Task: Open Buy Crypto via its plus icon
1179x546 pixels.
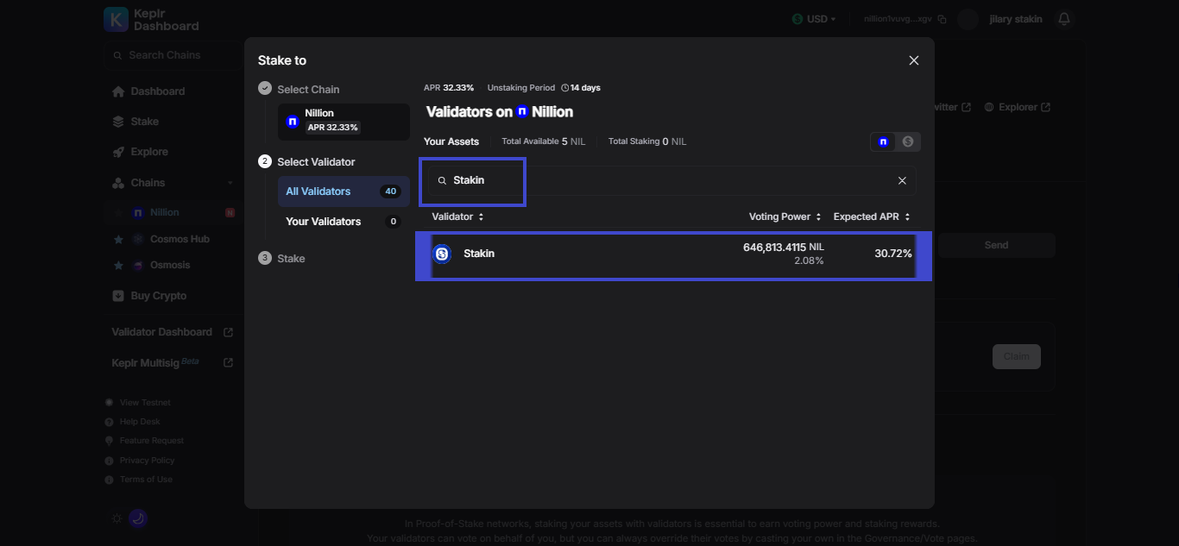Action: [118, 296]
